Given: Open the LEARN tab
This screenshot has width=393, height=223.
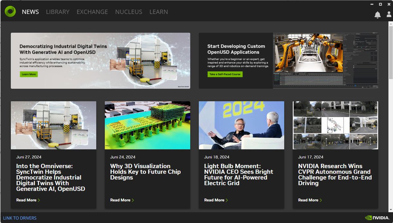Looking at the screenshot, I should (x=159, y=12).
